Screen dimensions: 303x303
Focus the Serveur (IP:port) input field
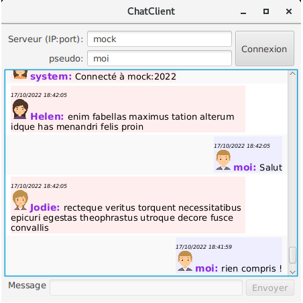click(160, 39)
